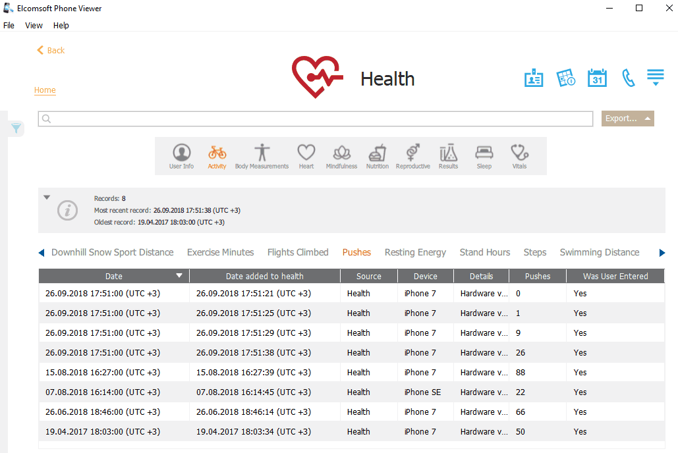Collapse the records info panel triangle
This screenshot has width=678, height=453.
click(47, 197)
